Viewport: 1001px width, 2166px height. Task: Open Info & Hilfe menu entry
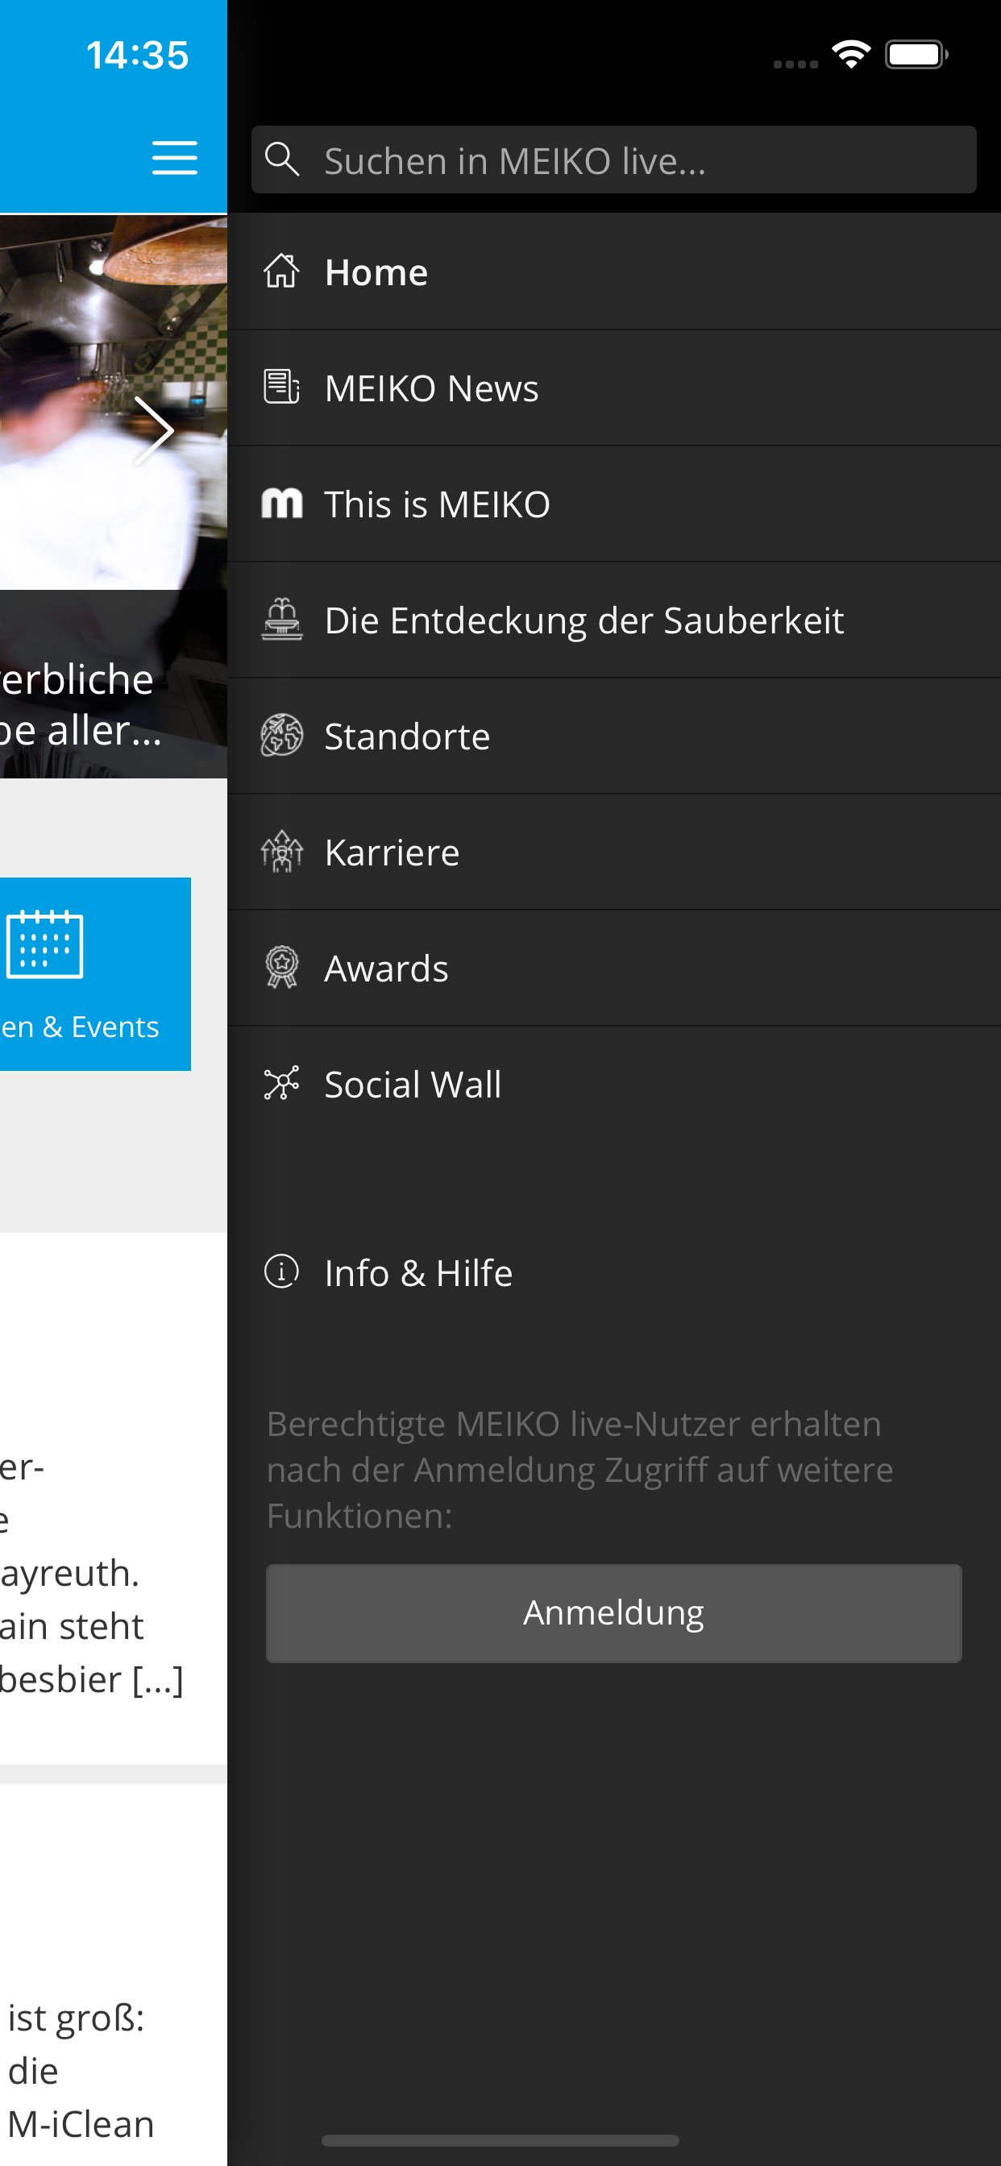click(613, 1272)
